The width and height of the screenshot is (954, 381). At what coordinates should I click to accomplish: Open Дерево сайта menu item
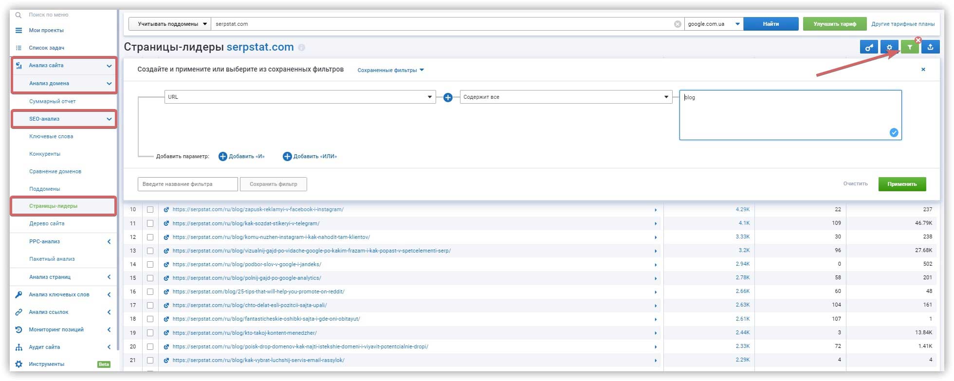(x=47, y=223)
